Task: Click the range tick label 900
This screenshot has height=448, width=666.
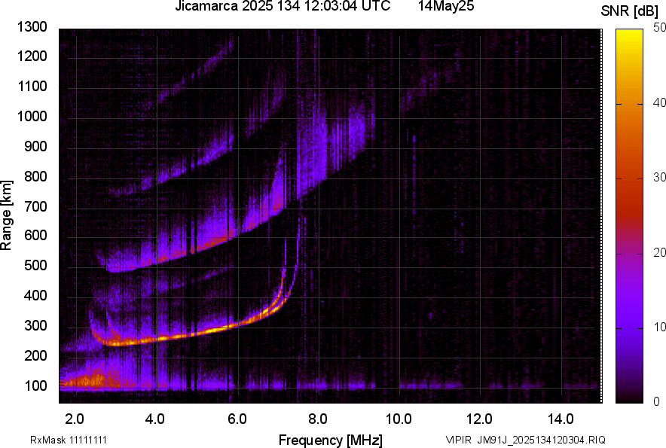Action: [35, 147]
